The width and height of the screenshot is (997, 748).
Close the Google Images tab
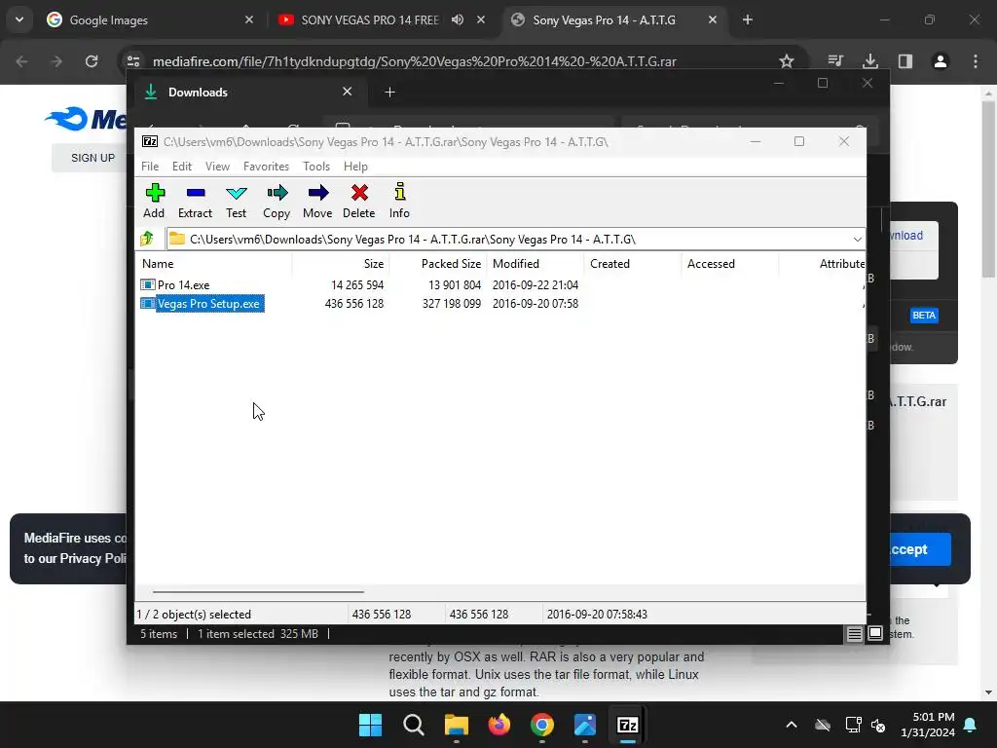(249, 19)
